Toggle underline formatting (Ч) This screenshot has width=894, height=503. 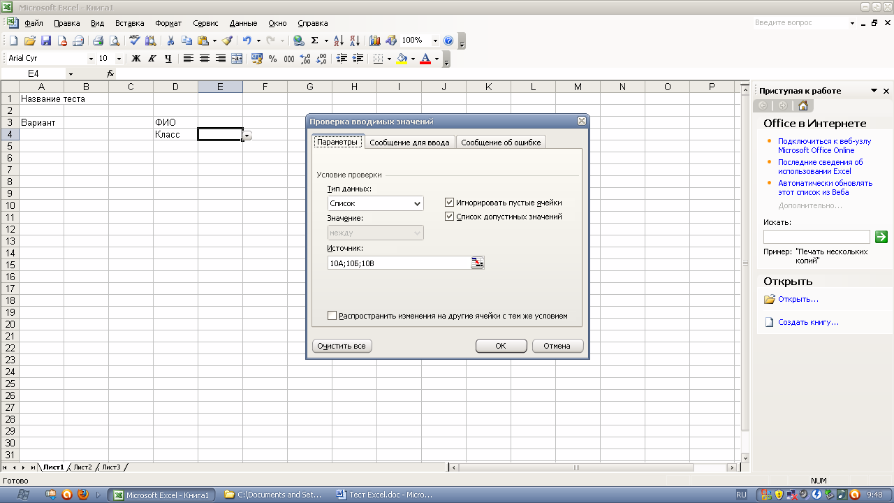(168, 59)
